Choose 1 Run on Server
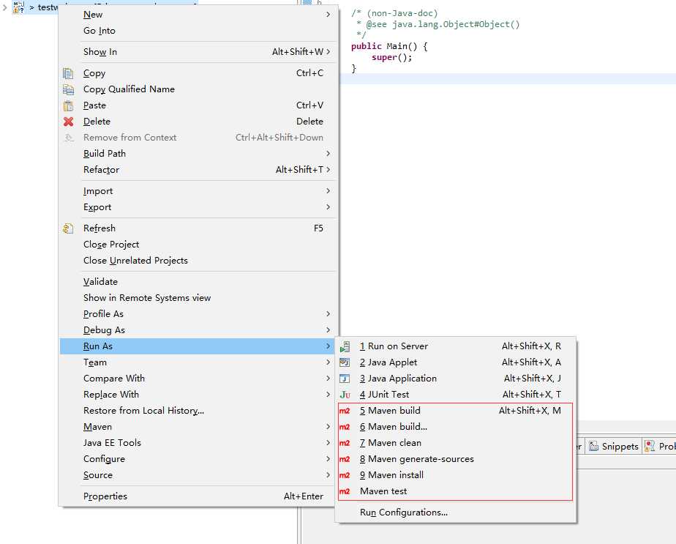Image resolution: width=676 pixels, height=544 pixels. click(456, 346)
